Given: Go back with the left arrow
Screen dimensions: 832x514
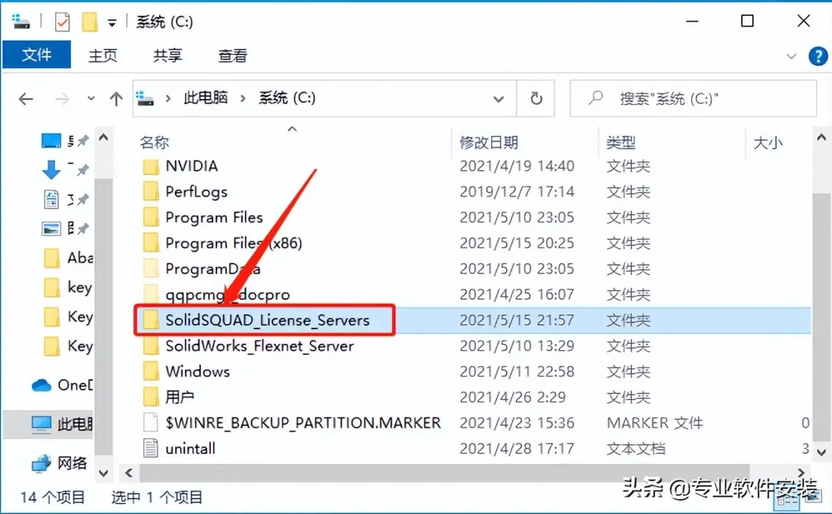Looking at the screenshot, I should pyautogui.click(x=25, y=98).
